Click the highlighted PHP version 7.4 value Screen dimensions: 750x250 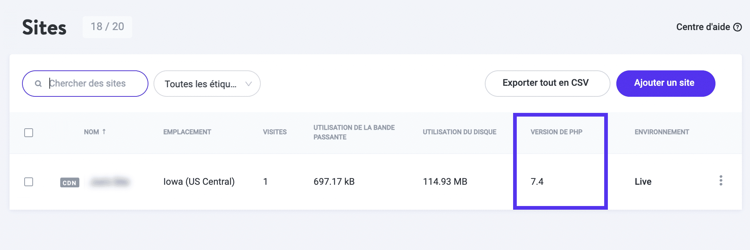coord(537,181)
